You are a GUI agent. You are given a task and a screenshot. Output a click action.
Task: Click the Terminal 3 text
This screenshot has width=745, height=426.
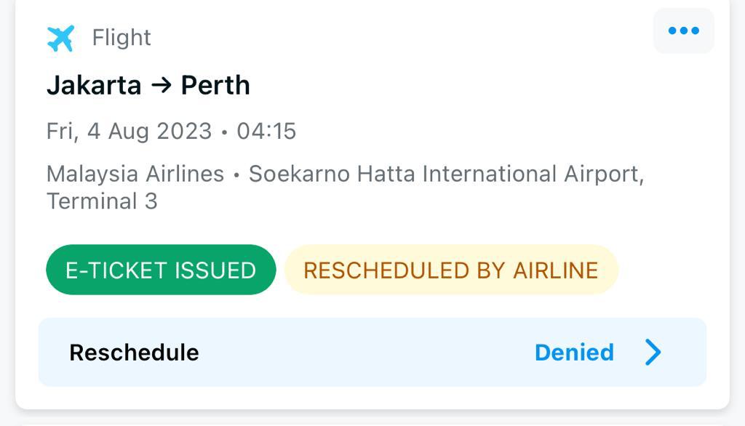[x=102, y=201]
